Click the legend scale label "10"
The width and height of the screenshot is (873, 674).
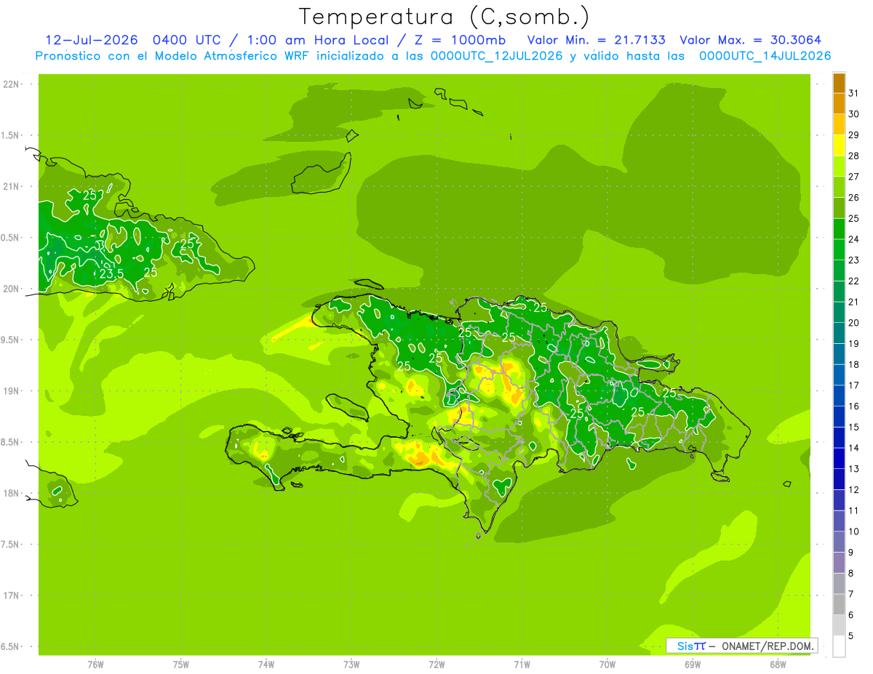tap(854, 531)
